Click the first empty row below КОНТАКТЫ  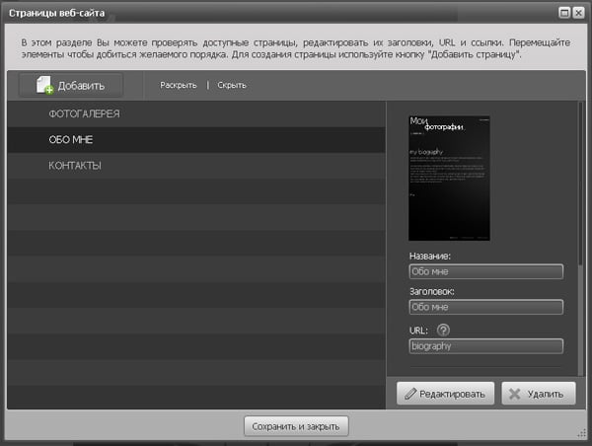point(195,191)
